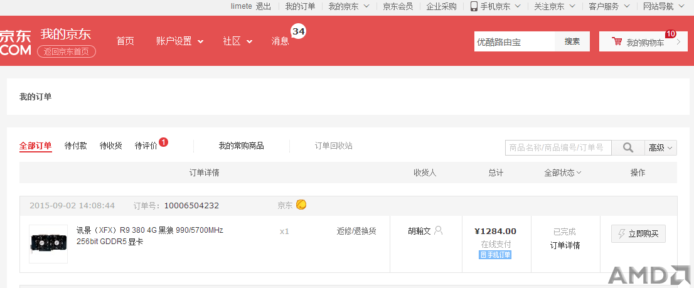
Task: Open the 全部状态 filter dropdown
Action: click(563, 173)
